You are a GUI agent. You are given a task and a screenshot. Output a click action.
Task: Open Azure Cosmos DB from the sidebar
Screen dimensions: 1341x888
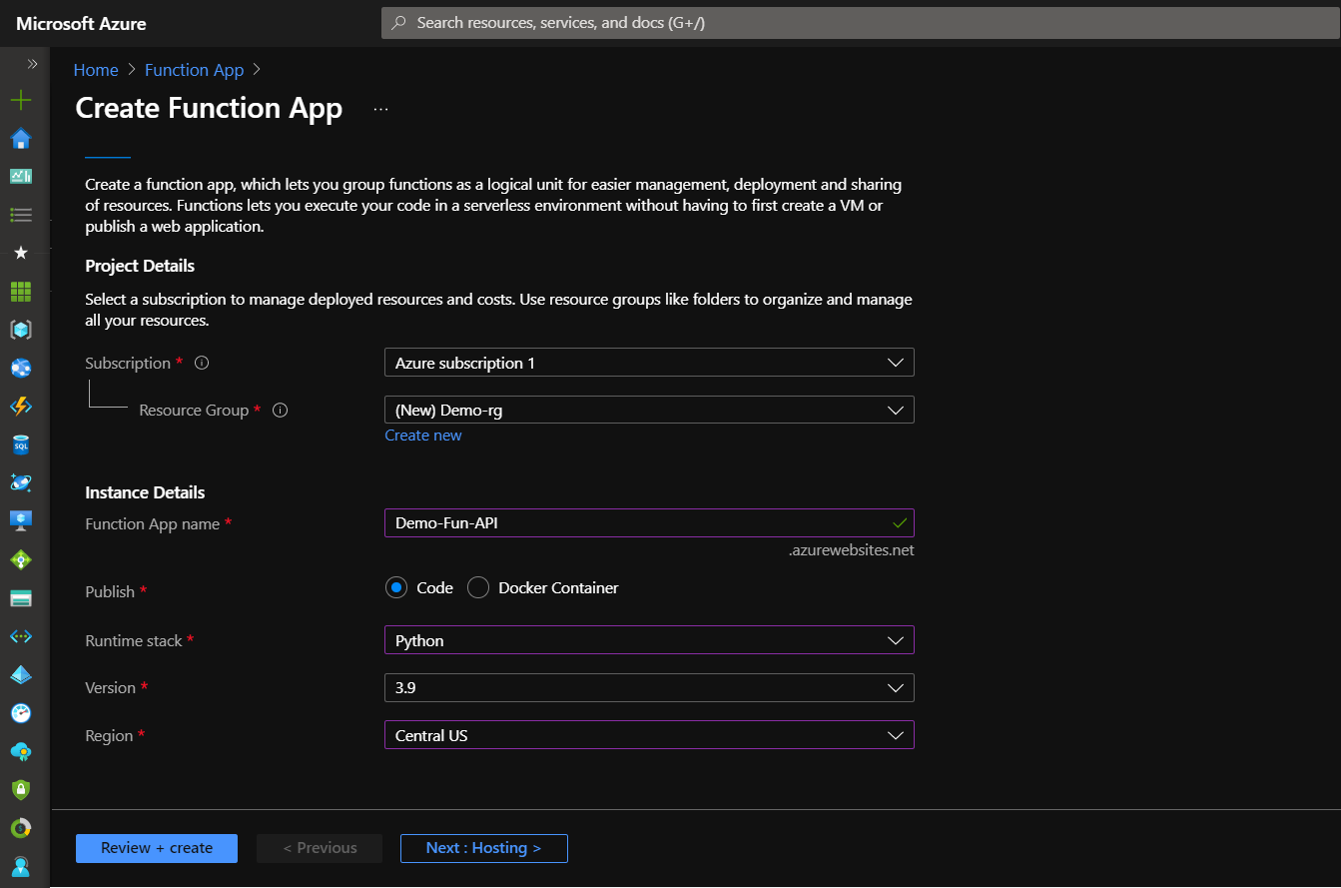[x=21, y=481]
